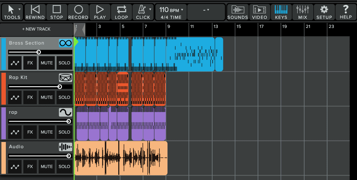This screenshot has width=357, height=180.
Task: Click the Audio track waveform icon
Action: pyautogui.click(x=65, y=147)
